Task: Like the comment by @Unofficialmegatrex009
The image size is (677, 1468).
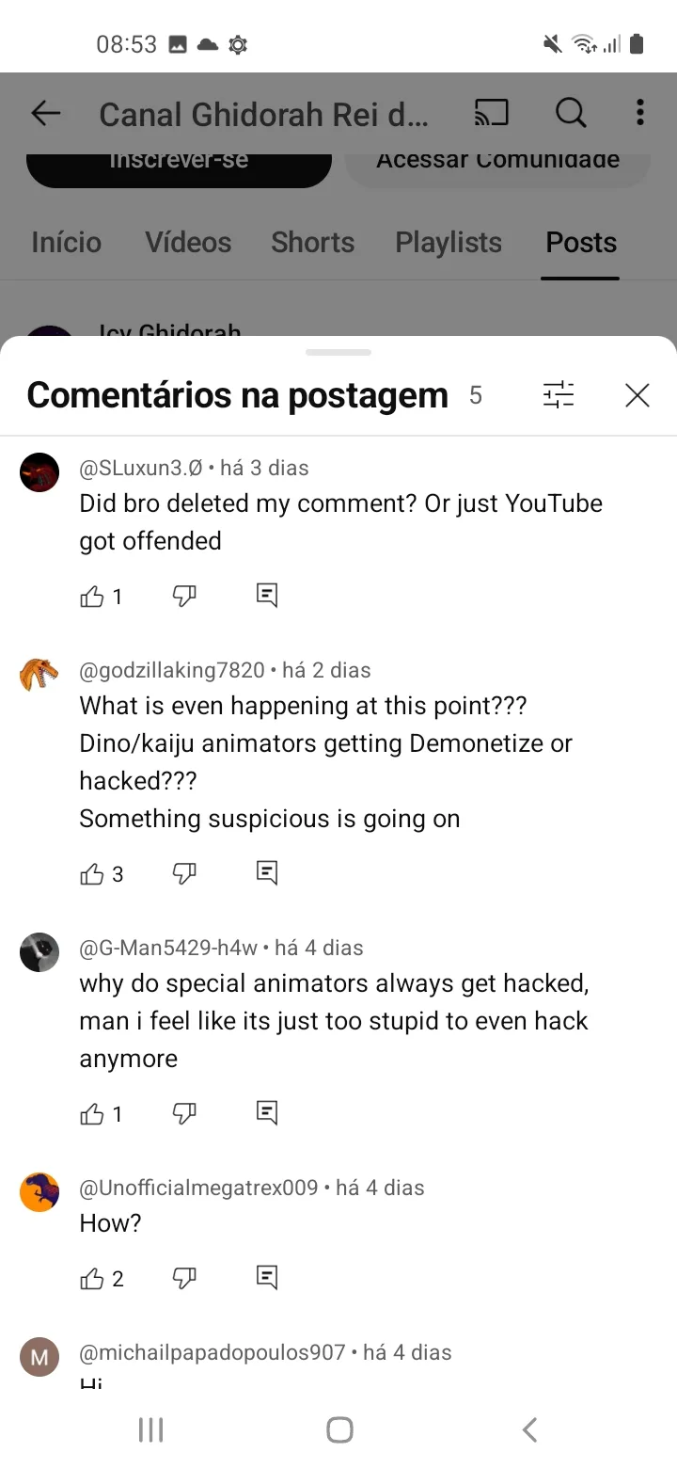Action: click(92, 1278)
